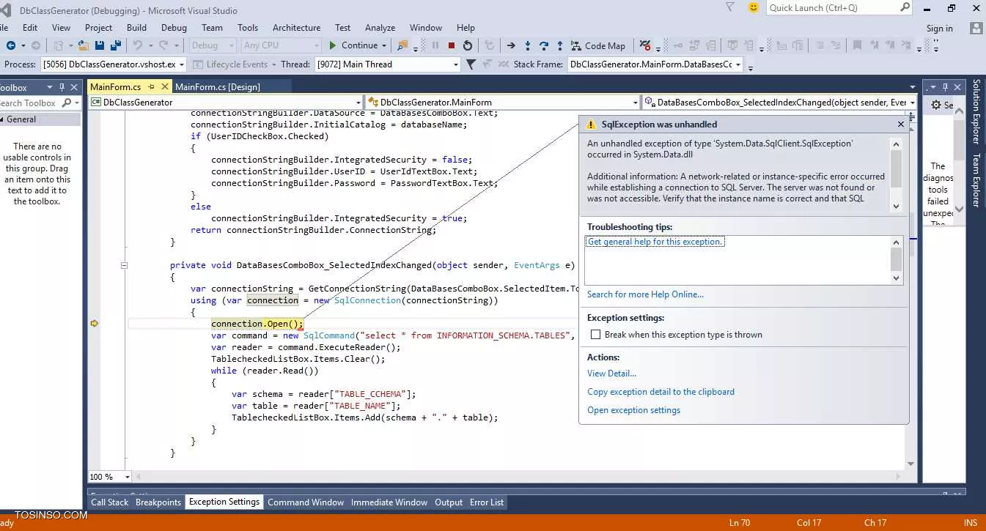Click the account avatar icon near Sign in
Image resolution: width=986 pixels, height=531 pixels.
pyautogui.click(x=976, y=29)
